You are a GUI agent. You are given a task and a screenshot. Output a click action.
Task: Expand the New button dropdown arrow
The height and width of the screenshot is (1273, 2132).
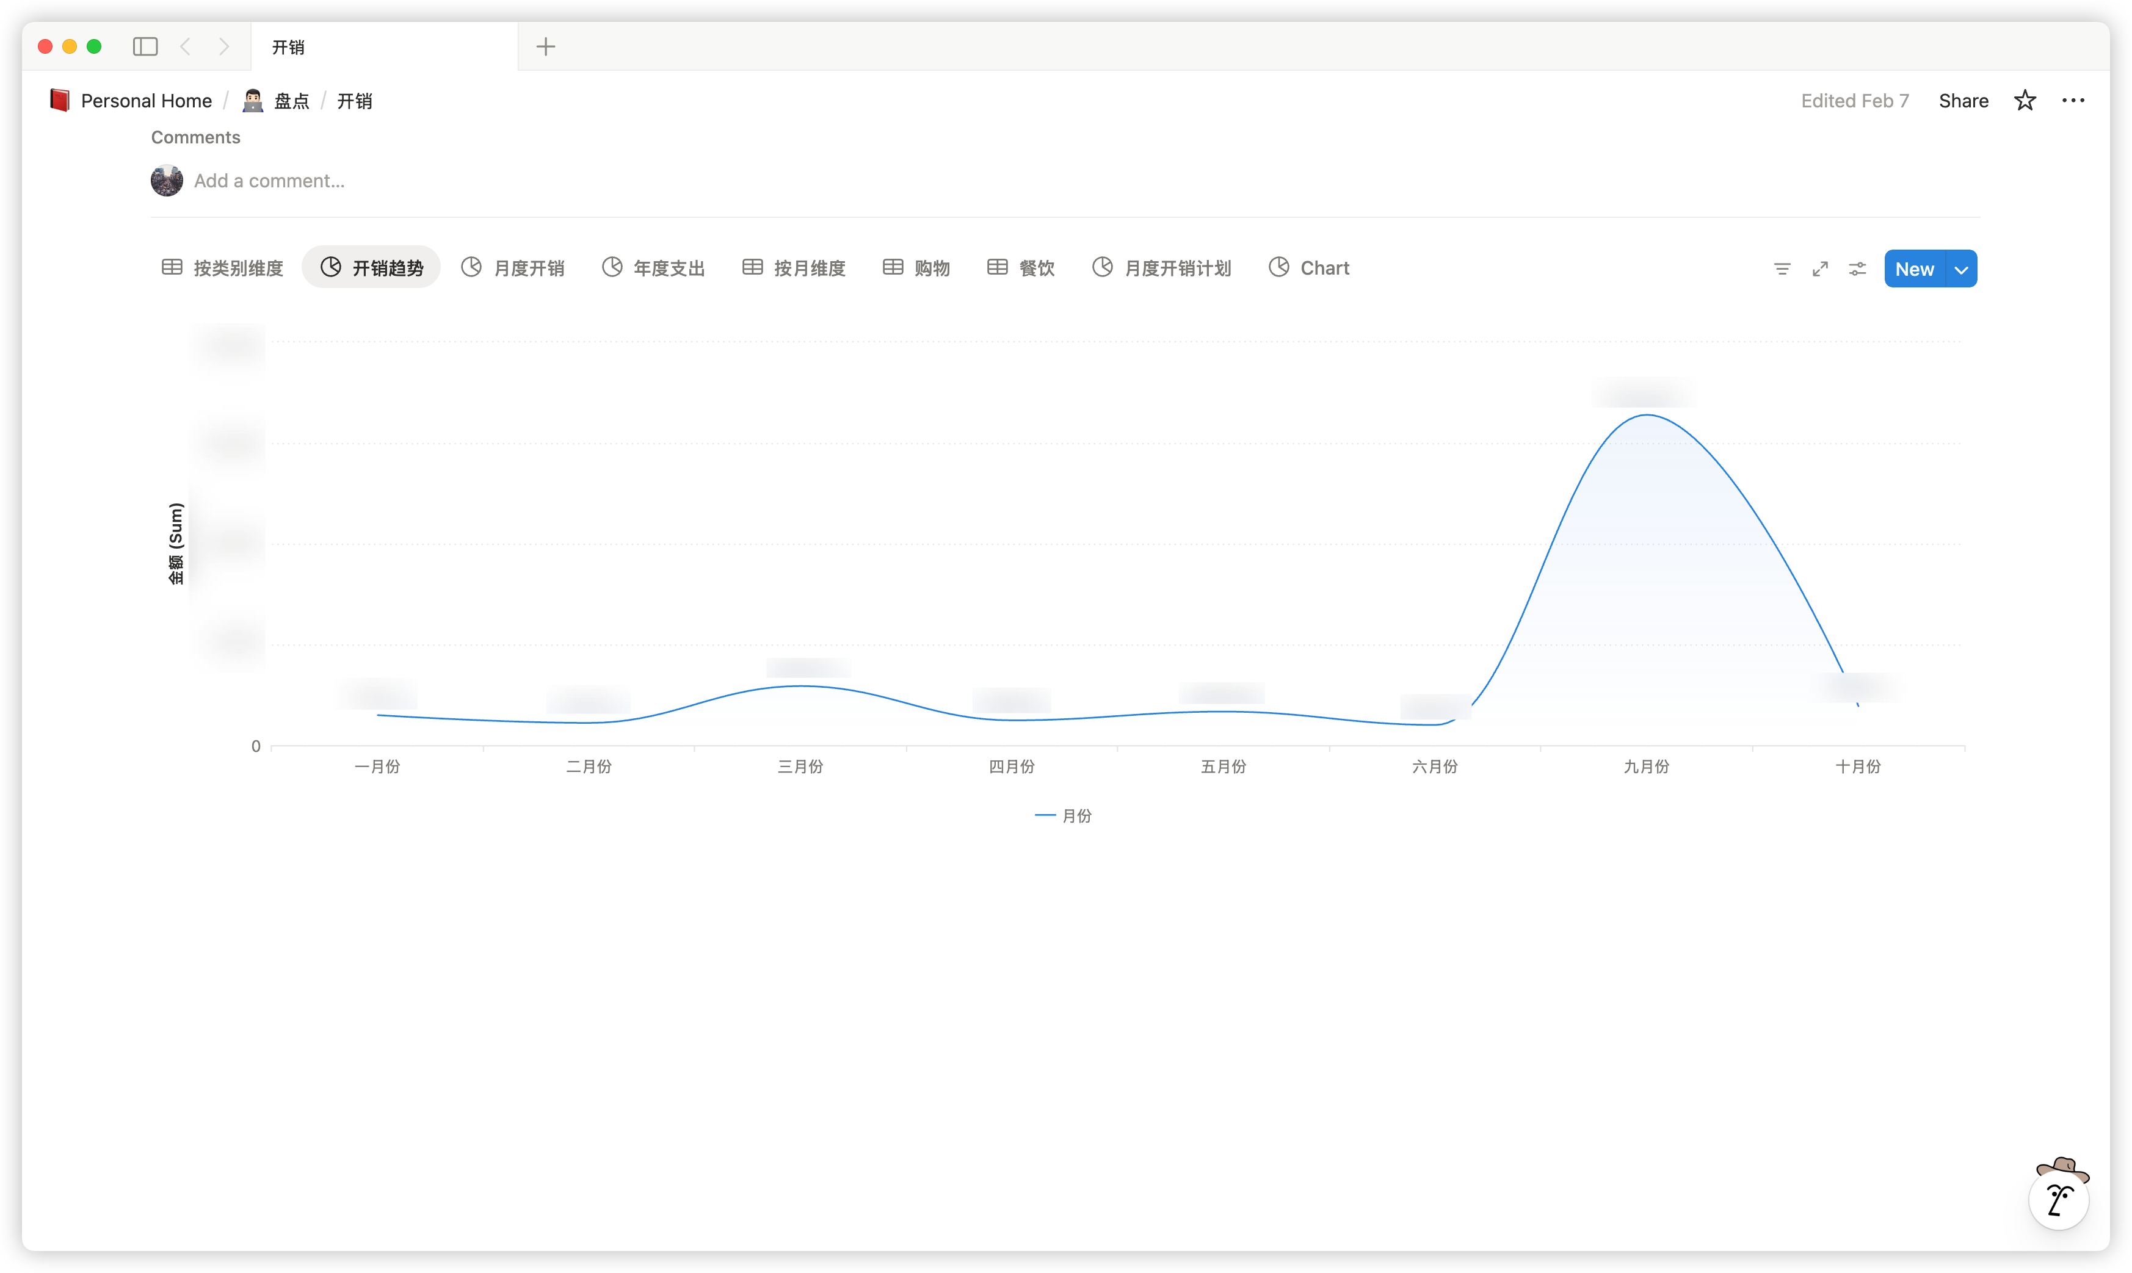[1961, 269]
